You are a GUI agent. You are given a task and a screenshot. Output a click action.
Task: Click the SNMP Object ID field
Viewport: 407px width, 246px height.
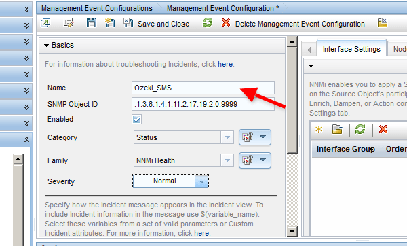pyautogui.click(x=203, y=104)
